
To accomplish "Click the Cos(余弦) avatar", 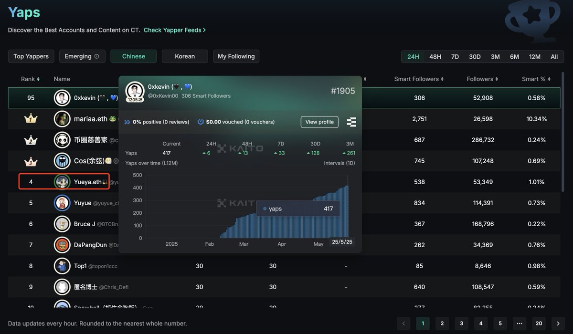I will 62,161.
